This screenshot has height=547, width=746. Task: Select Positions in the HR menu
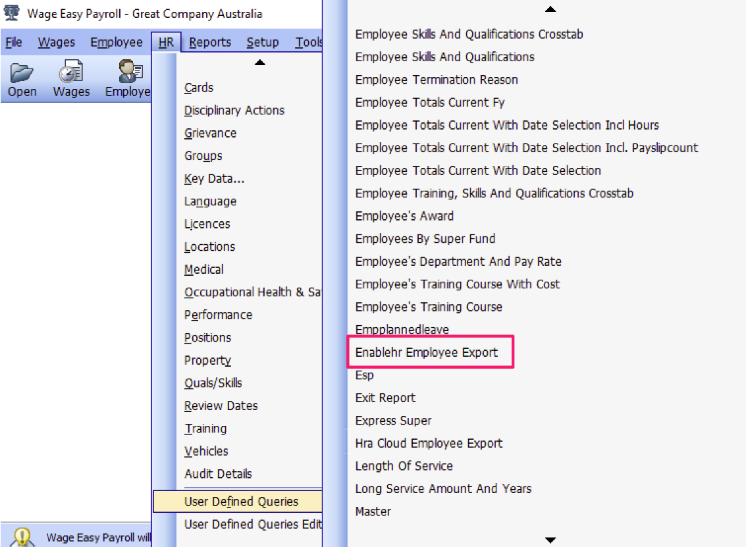(207, 338)
